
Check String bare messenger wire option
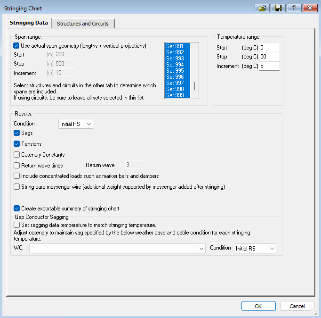click(x=17, y=187)
